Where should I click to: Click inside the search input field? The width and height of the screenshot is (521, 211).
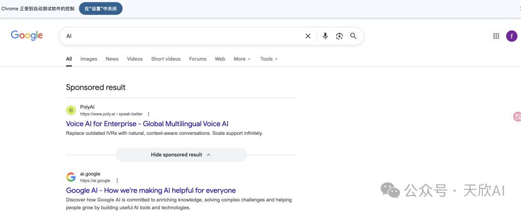click(x=183, y=36)
